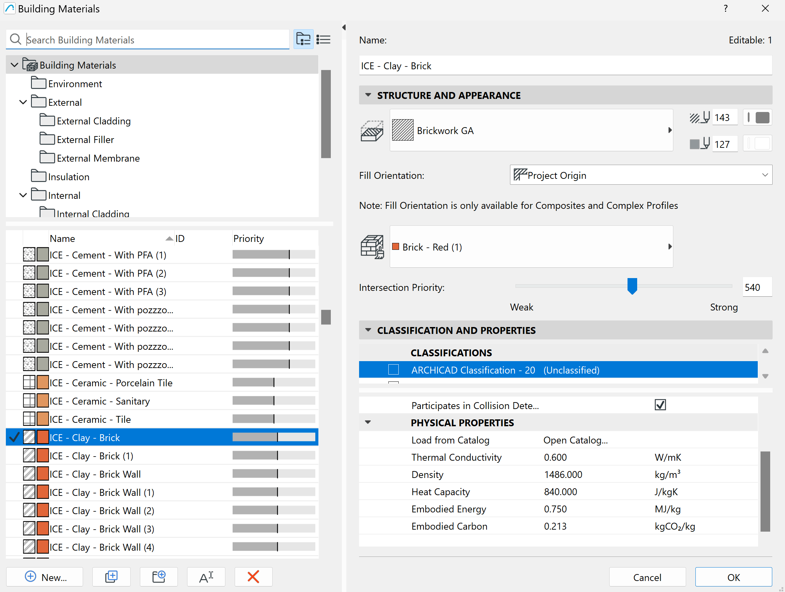Collapse the External folder in tree
The width and height of the screenshot is (785, 592).
(x=23, y=102)
